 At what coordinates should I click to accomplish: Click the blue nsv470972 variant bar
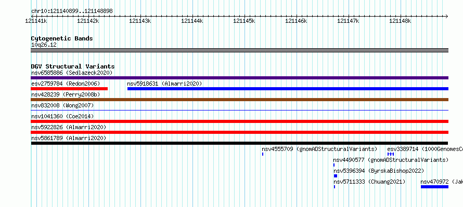pyautogui.click(x=435, y=187)
